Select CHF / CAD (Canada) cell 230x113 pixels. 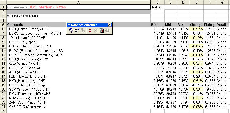coord(78,68)
